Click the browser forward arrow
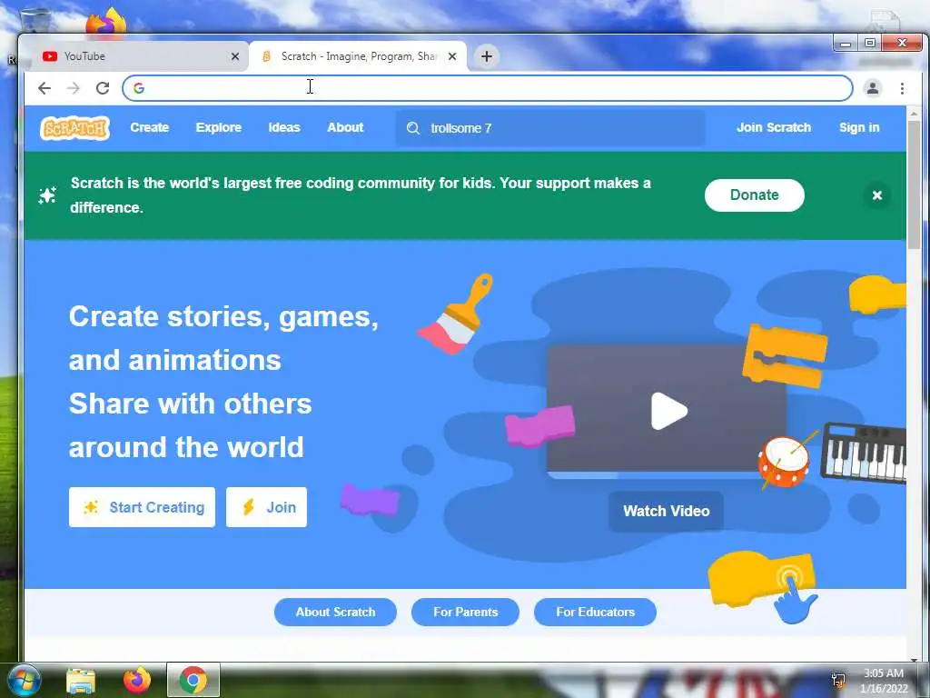930x698 pixels. pyautogui.click(x=74, y=88)
